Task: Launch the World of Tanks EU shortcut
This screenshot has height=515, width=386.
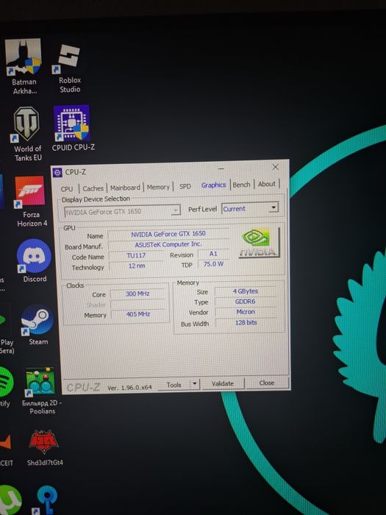Action: tap(27, 134)
